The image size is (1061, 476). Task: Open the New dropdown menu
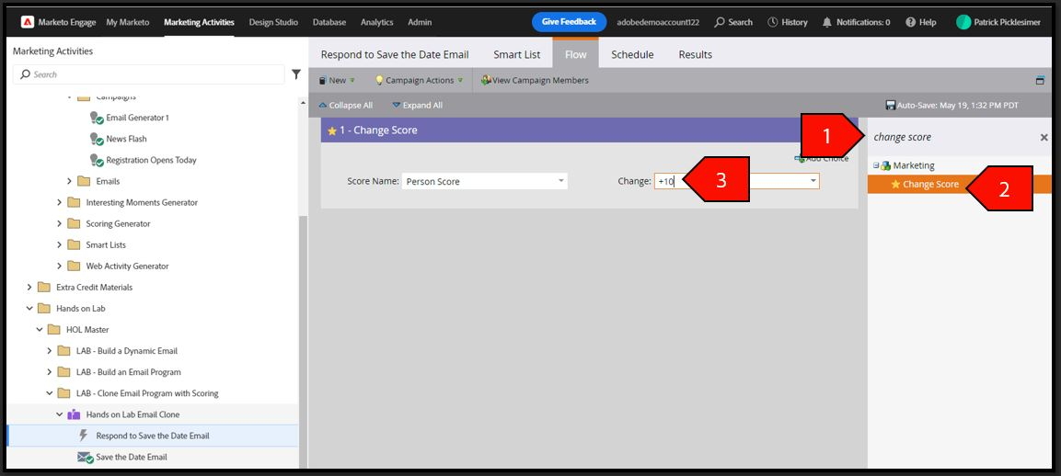pyautogui.click(x=337, y=80)
